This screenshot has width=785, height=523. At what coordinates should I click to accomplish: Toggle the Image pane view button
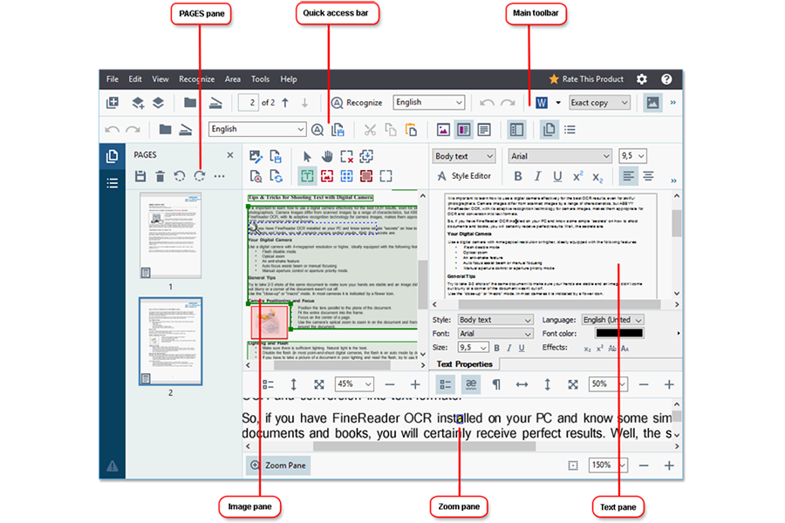point(443,130)
